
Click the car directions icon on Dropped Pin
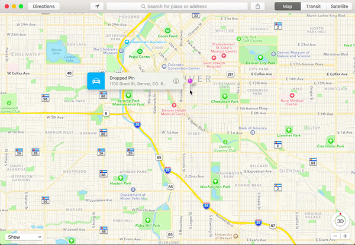96,81
